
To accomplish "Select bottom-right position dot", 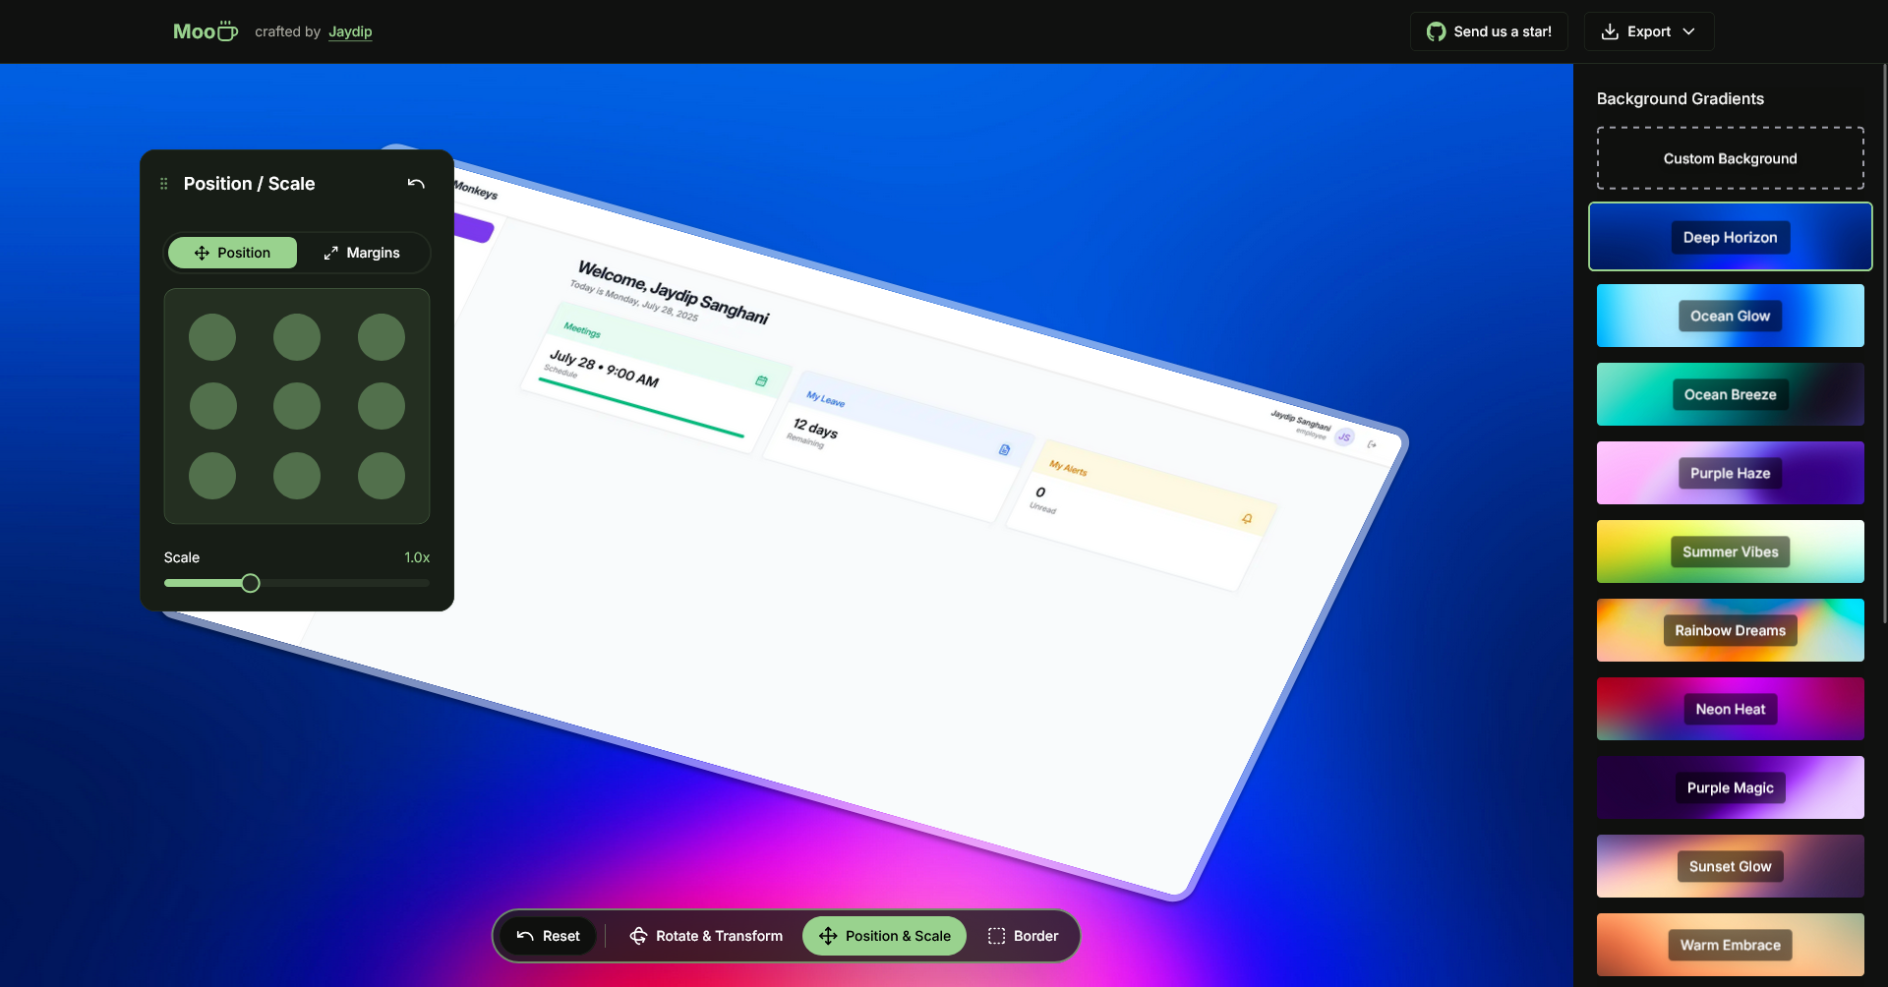I will 382,476.
